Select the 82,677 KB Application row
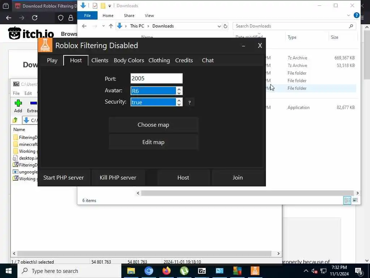This screenshot has width=370, height=278. tap(311, 107)
